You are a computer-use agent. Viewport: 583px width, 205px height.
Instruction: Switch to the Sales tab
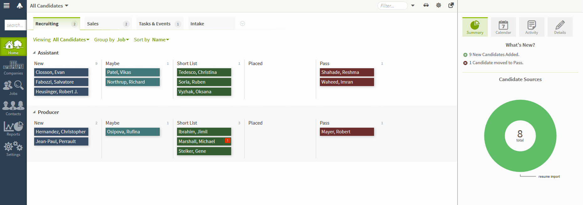click(x=108, y=24)
